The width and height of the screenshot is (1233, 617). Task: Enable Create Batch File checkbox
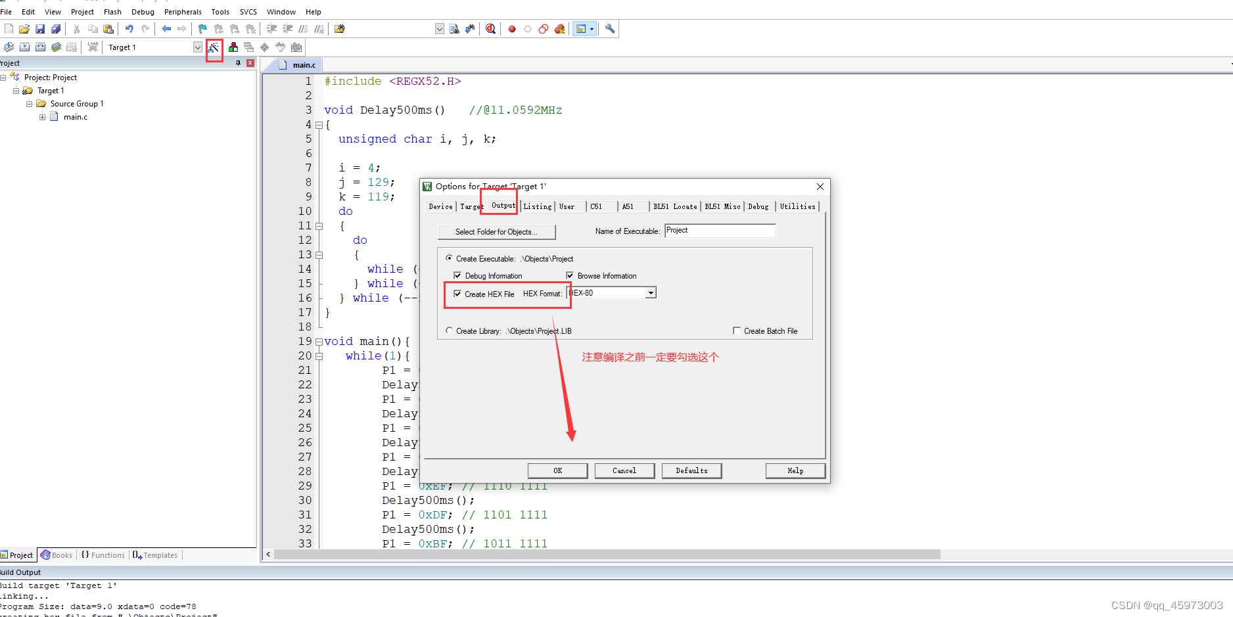coord(737,331)
